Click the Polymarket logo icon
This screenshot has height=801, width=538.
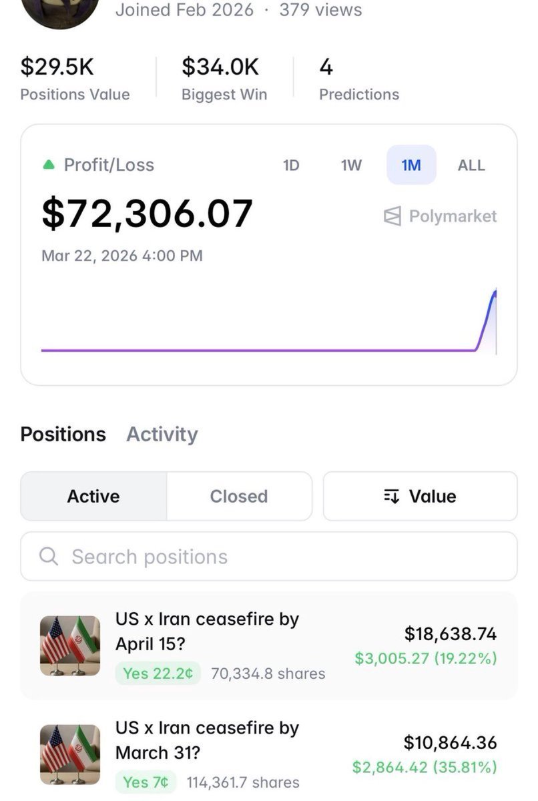[392, 216]
